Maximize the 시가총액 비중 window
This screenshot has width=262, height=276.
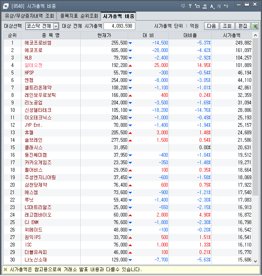(247, 4)
